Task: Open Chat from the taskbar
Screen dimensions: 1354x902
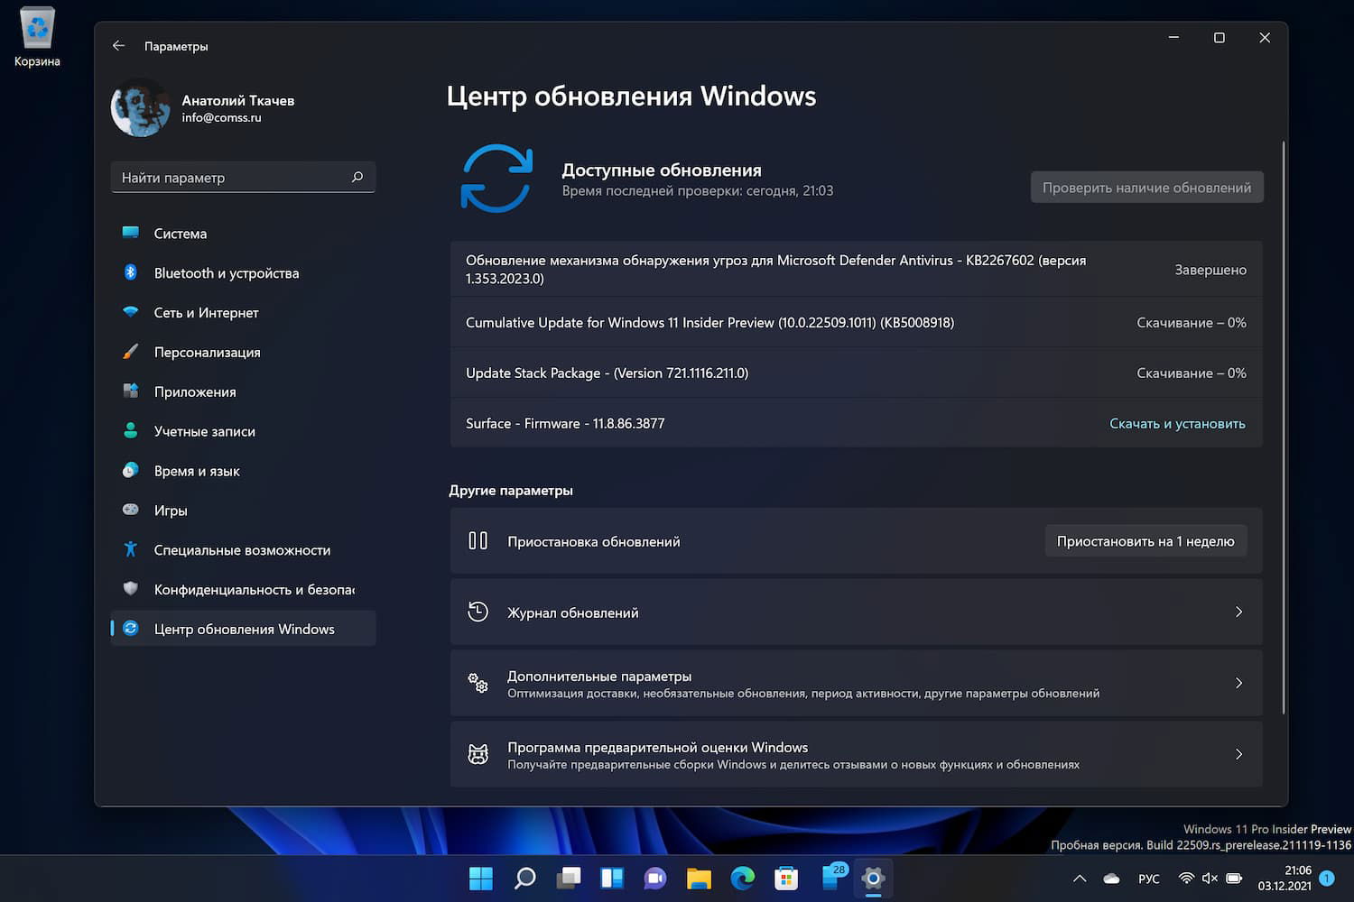Action: [x=655, y=878]
